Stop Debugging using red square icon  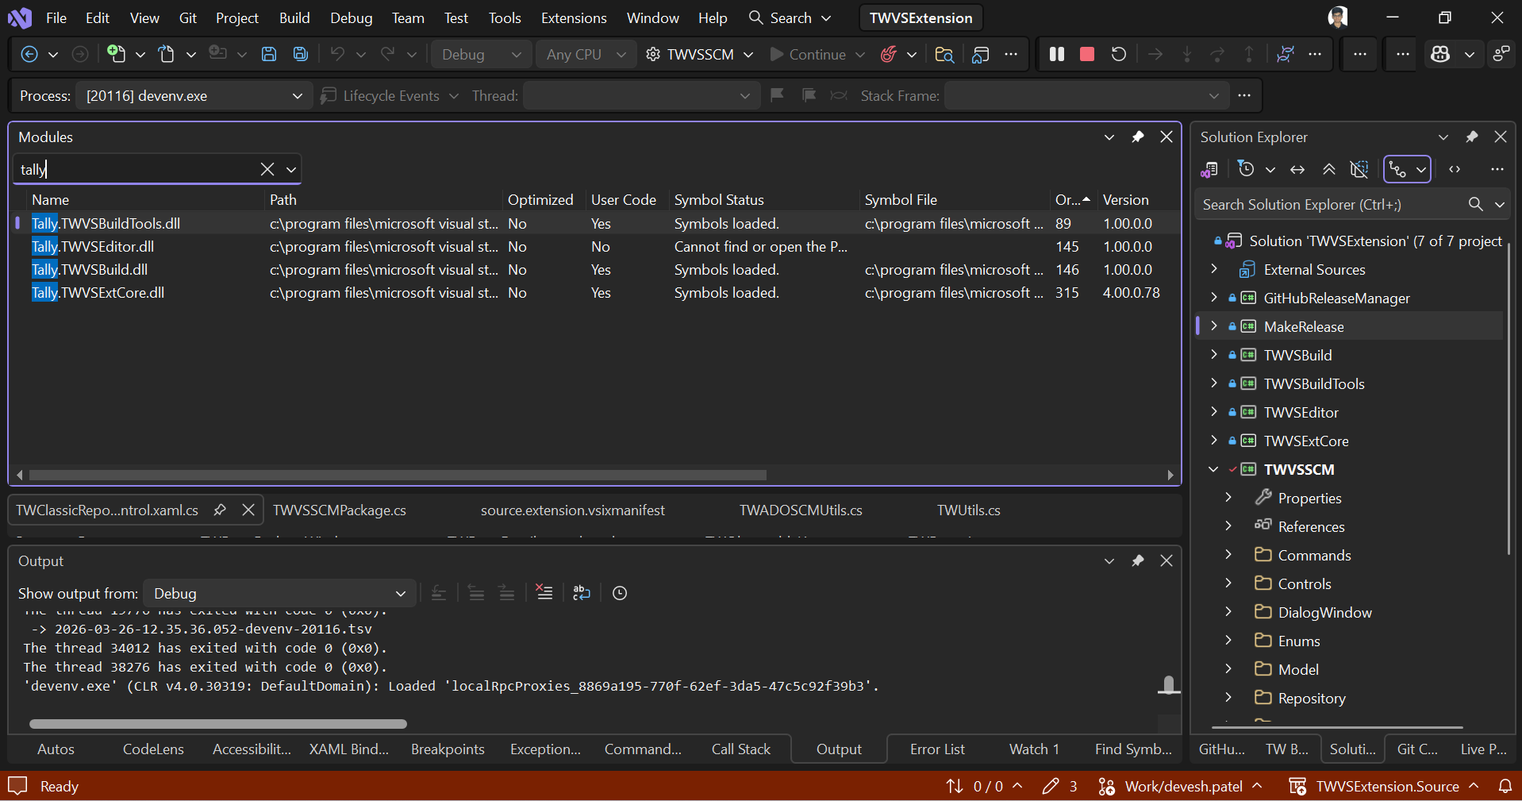click(x=1086, y=54)
